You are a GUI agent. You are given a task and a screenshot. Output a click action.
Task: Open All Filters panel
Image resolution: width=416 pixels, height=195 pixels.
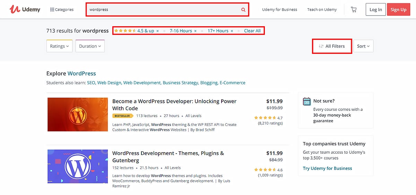pyautogui.click(x=332, y=46)
